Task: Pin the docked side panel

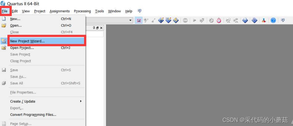Action: pos(94,28)
